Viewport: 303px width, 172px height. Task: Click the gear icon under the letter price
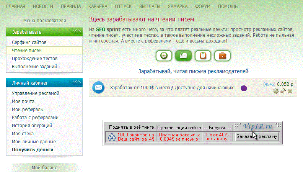[275, 91]
